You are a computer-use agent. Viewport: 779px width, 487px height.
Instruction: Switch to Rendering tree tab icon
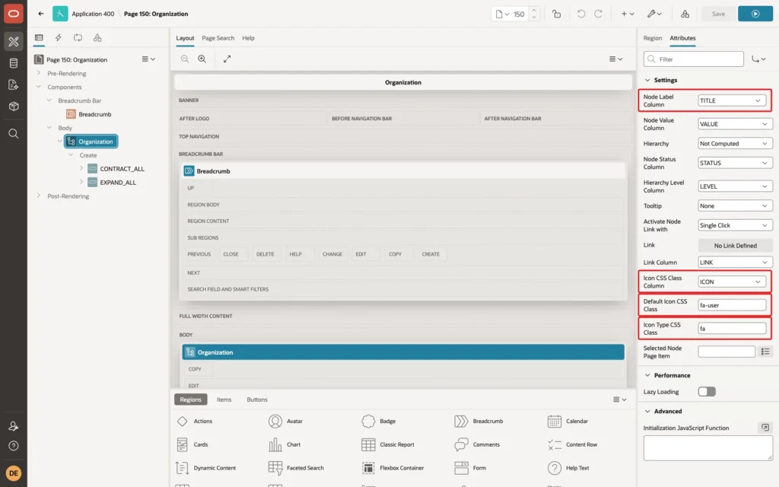click(x=39, y=38)
